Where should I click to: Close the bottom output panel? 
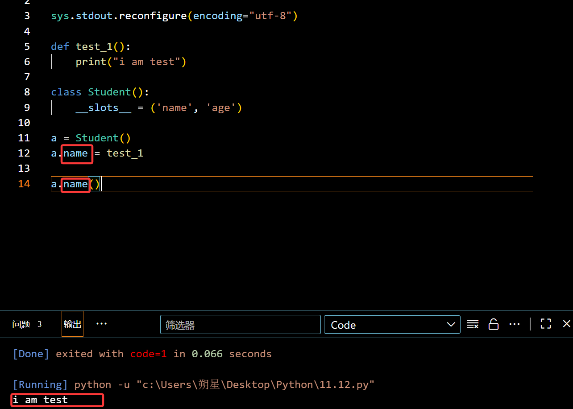(566, 324)
